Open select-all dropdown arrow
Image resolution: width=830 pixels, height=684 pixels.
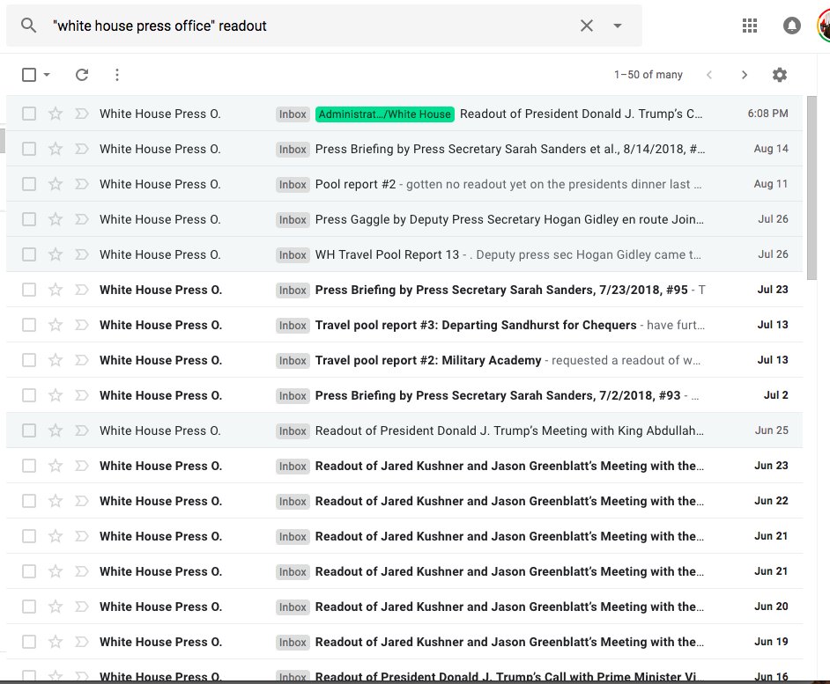(x=47, y=75)
